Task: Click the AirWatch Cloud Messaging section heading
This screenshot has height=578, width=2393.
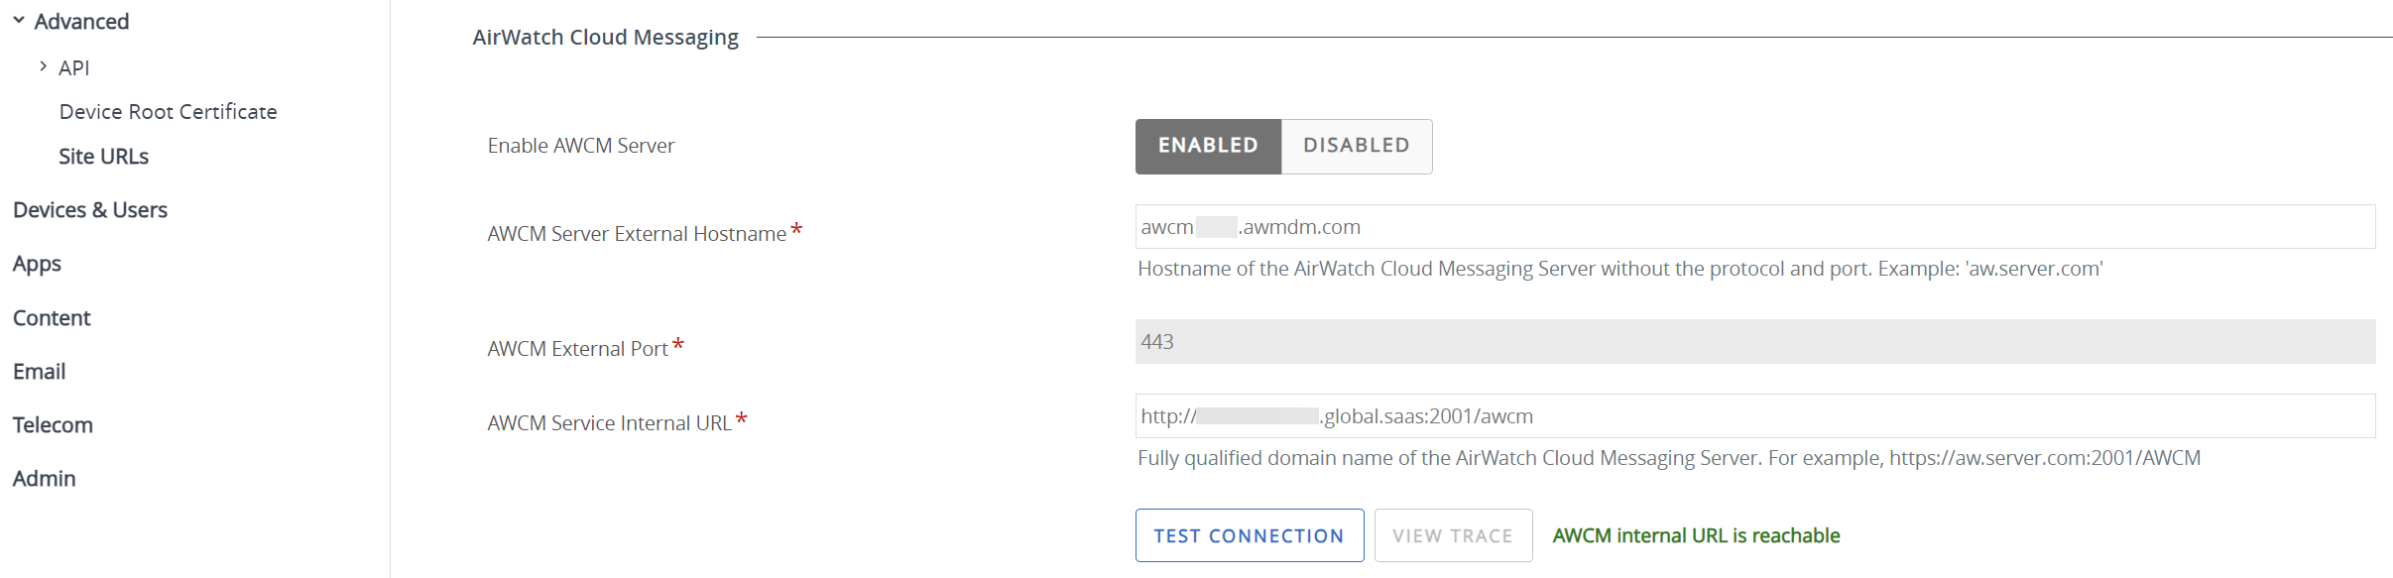Action: 605,37
